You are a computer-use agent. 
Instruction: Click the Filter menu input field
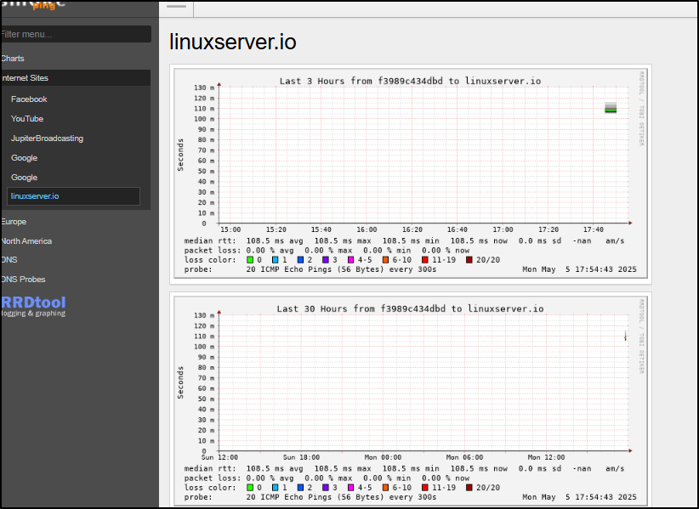[76, 34]
